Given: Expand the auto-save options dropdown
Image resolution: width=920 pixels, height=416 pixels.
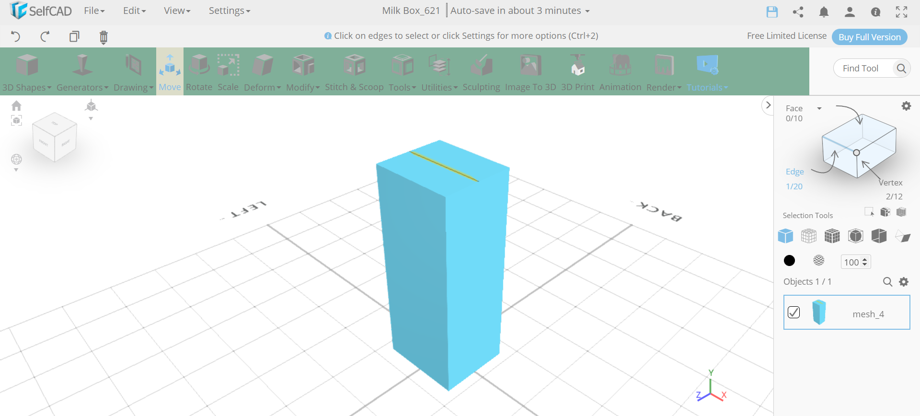Looking at the screenshot, I should pyautogui.click(x=587, y=11).
